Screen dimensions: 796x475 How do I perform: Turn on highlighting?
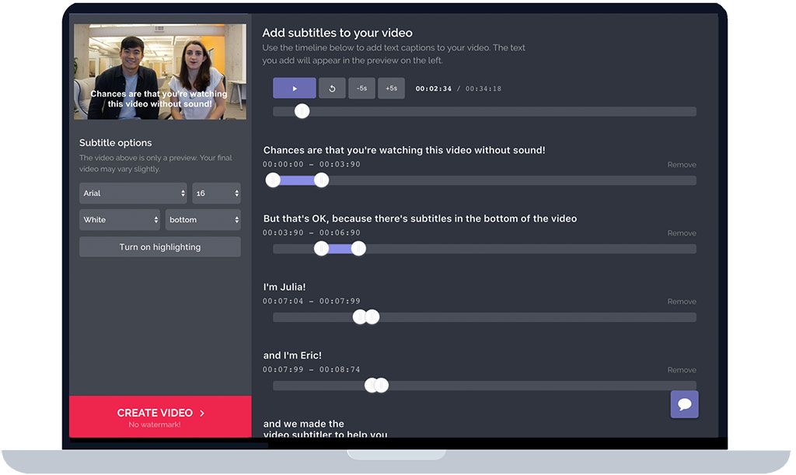coord(160,247)
